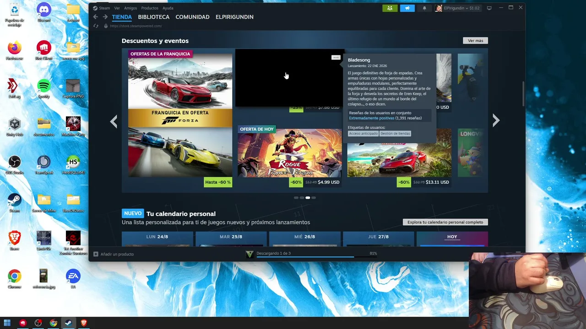Click the Ver más button

coord(475,41)
